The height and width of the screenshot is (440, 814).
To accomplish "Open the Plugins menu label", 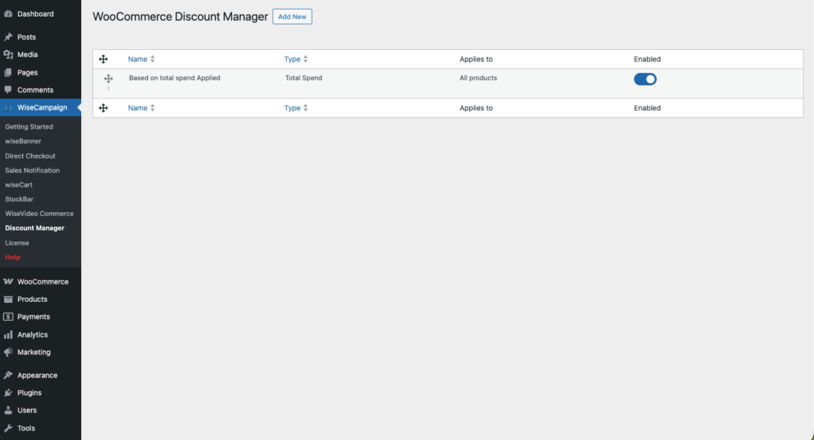I will point(29,393).
